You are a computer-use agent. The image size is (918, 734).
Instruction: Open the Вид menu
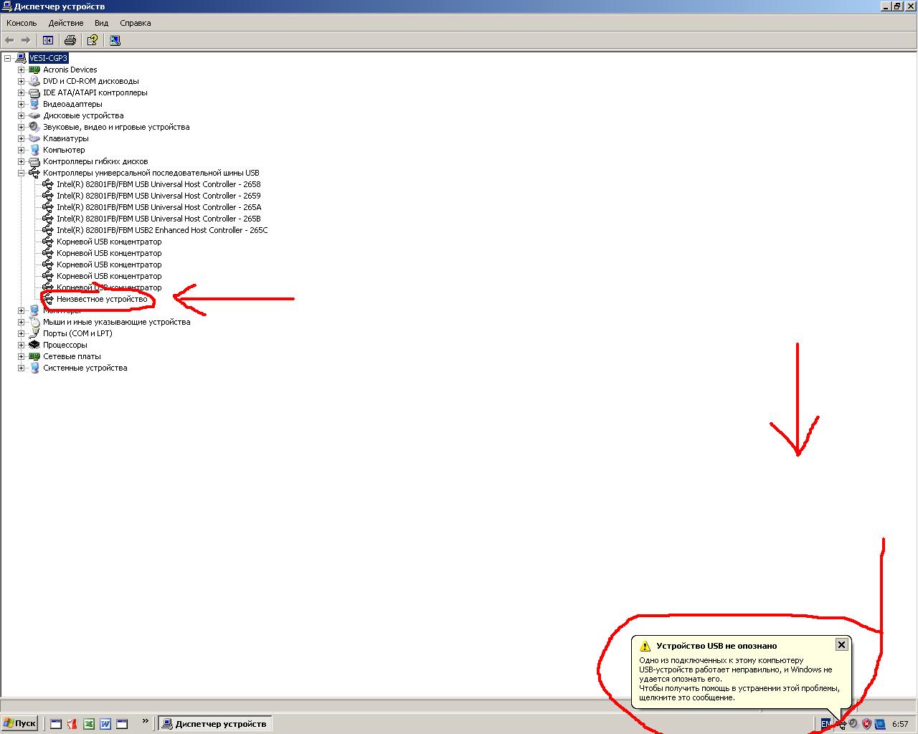click(102, 23)
